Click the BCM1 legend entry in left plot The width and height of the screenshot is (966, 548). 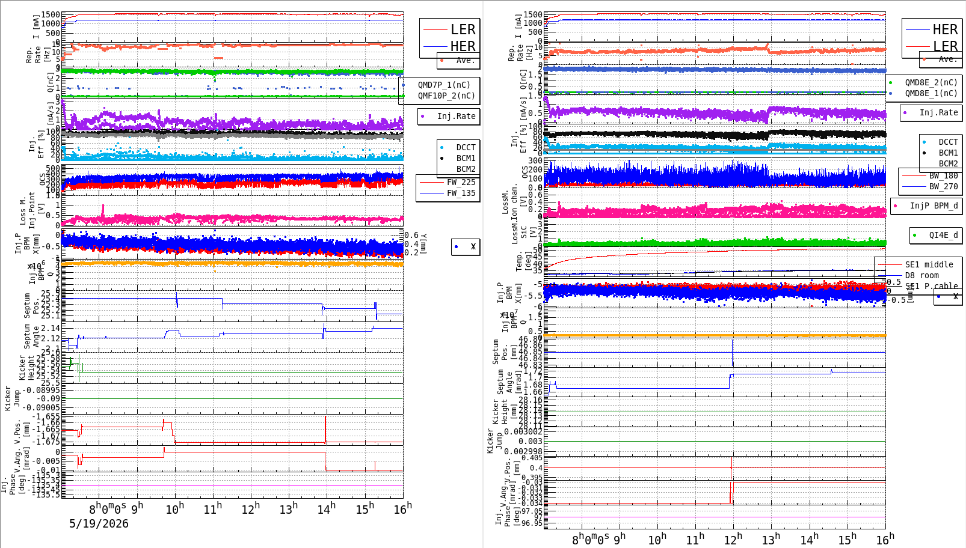466,158
